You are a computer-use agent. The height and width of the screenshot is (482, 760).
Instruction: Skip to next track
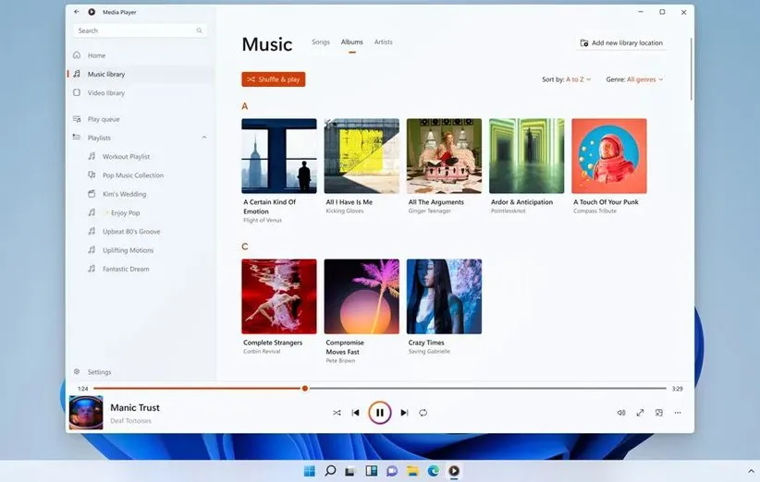(404, 413)
